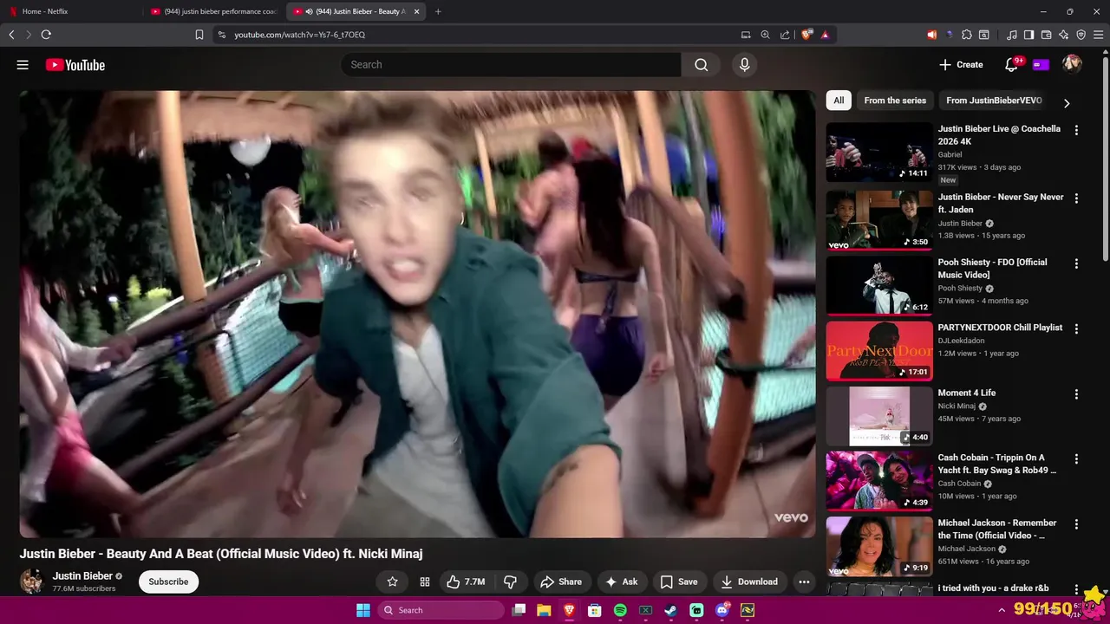Click the main video player
The image size is (1110, 624).
pos(417,314)
